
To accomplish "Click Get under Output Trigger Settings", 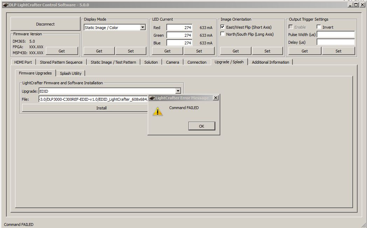I will click(305, 51).
